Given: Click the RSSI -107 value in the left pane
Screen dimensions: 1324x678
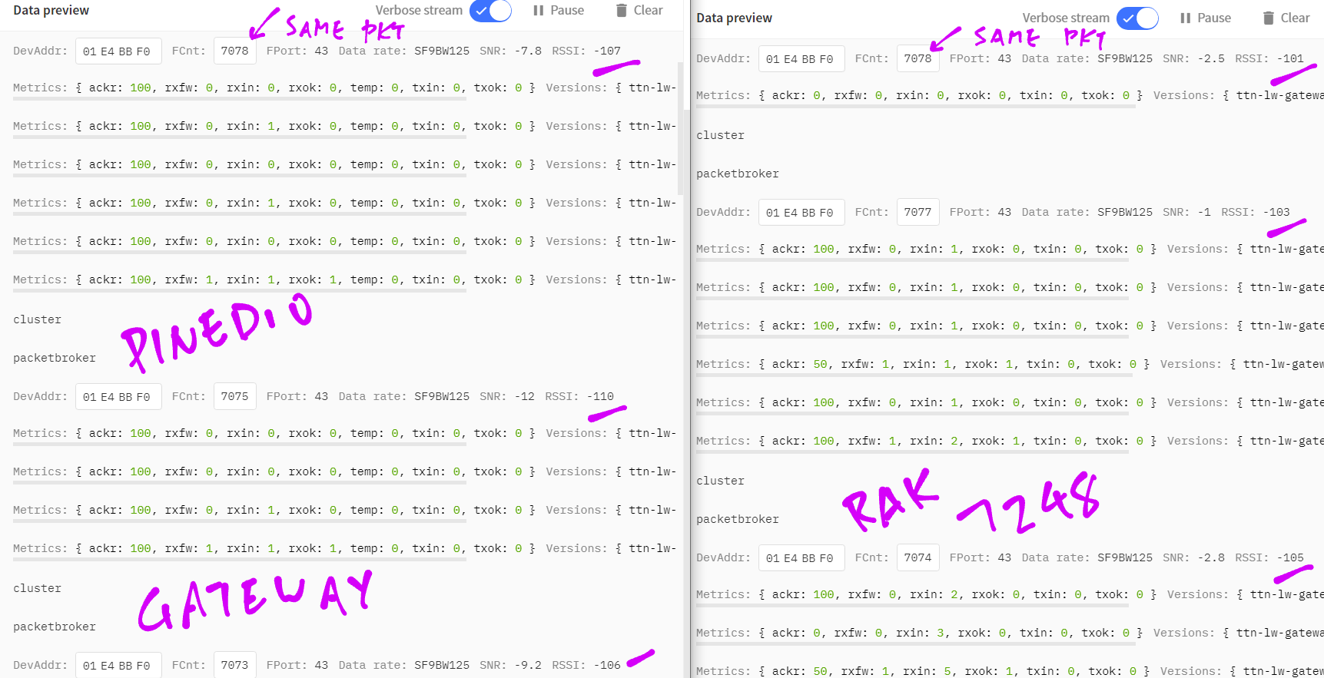Looking at the screenshot, I should click(x=607, y=51).
